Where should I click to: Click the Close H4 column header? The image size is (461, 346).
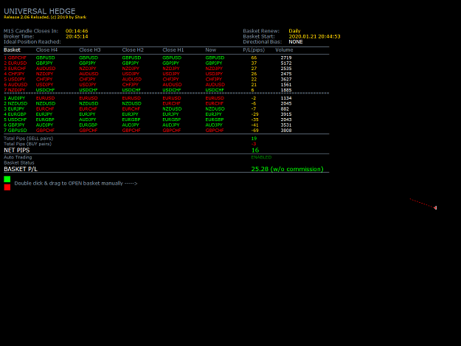pyautogui.click(x=46, y=50)
